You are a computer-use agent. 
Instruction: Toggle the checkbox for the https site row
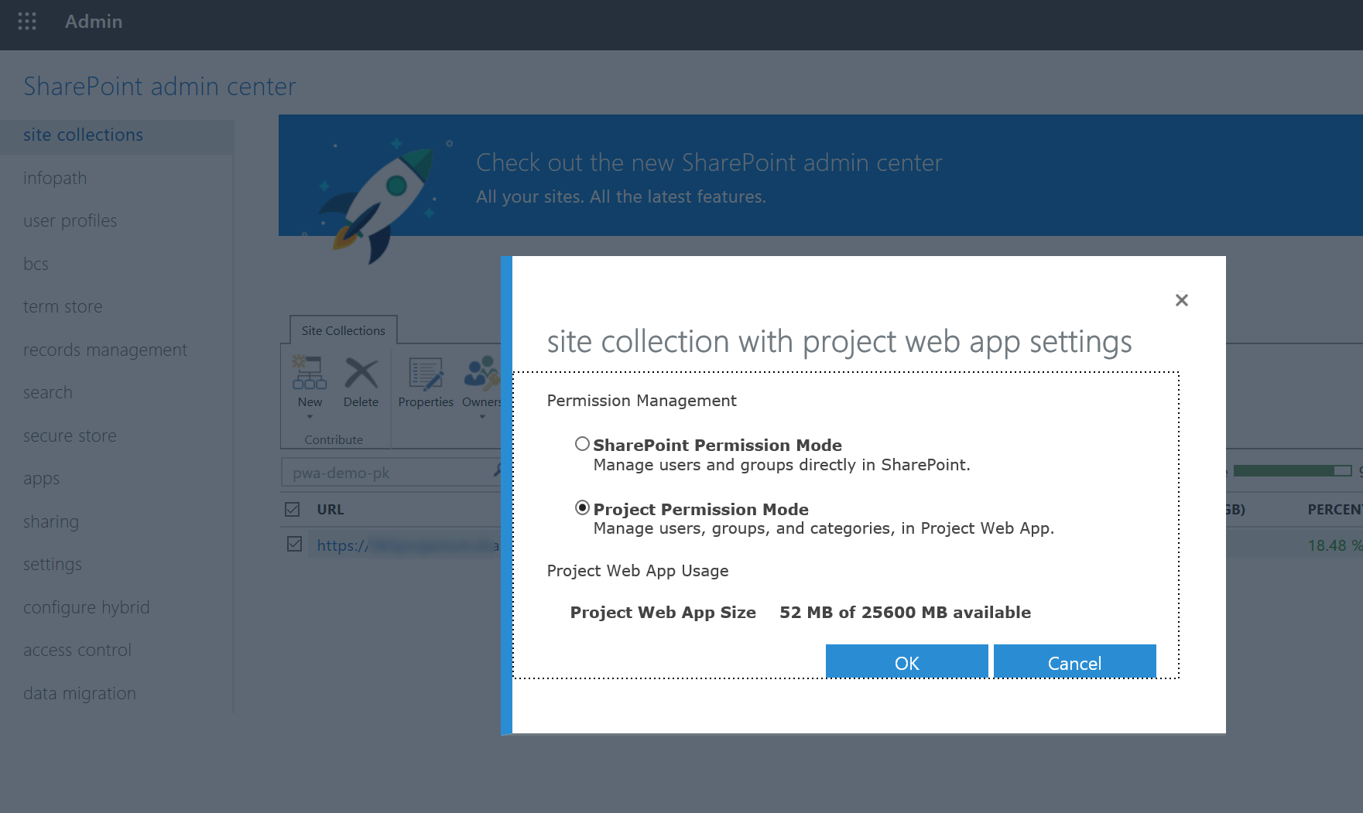[294, 544]
